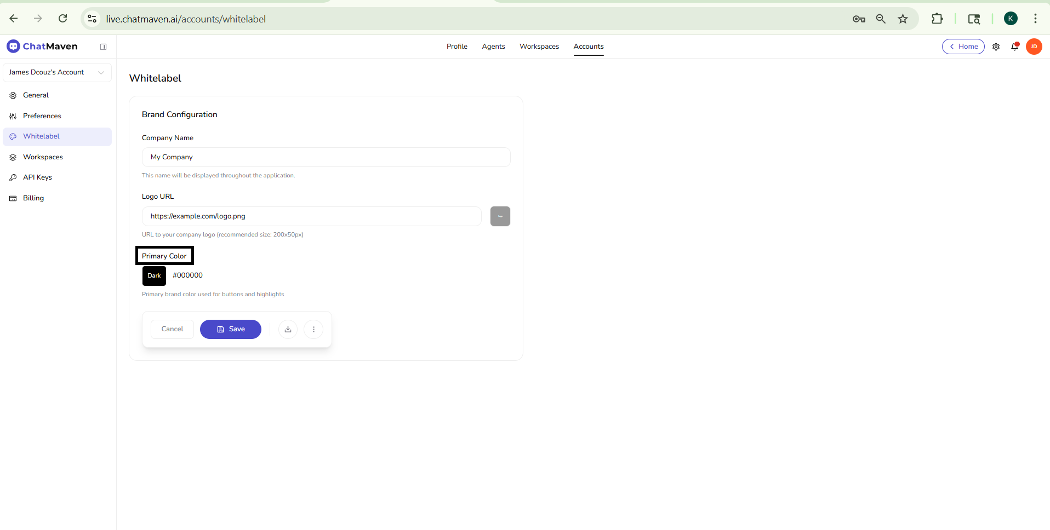Click the JD user avatar
Screen dimensions: 1050x530
pos(1034,47)
